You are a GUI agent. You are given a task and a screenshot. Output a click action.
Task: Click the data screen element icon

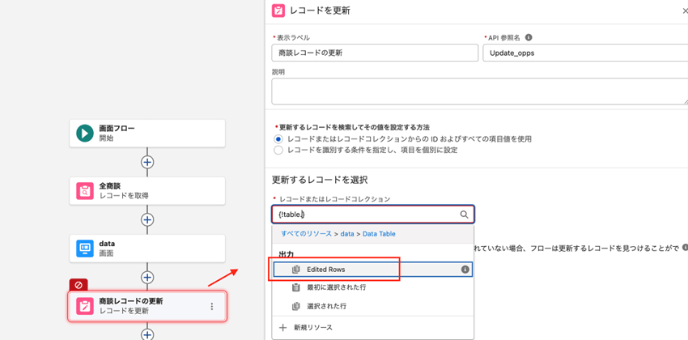(x=85, y=249)
